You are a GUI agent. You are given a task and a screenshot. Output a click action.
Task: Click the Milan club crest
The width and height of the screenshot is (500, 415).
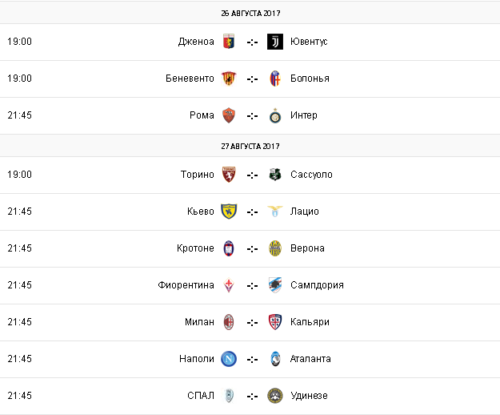(229, 322)
